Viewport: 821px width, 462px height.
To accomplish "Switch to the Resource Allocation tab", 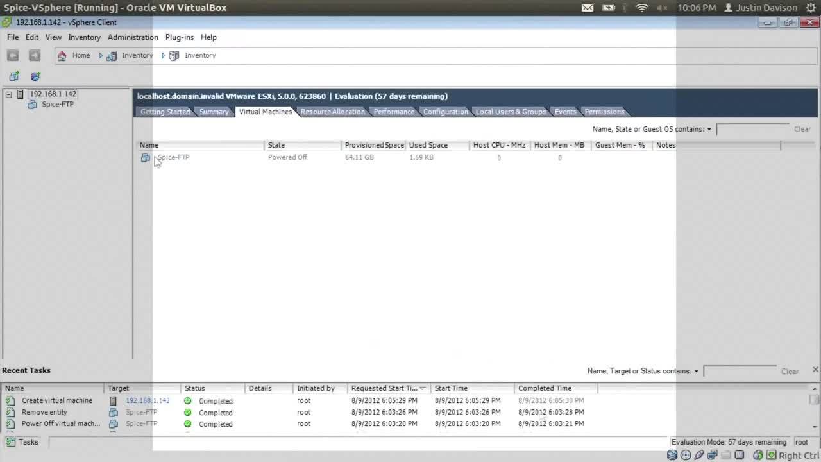I will [332, 112].
